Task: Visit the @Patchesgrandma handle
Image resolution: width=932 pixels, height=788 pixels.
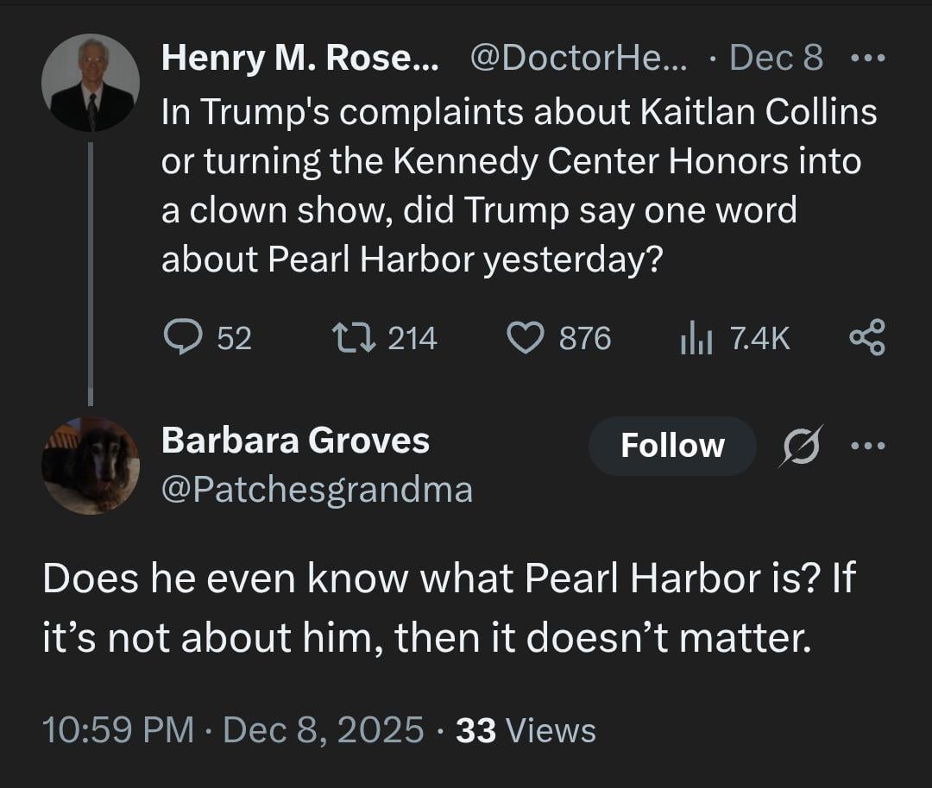Action: [317, 490]
